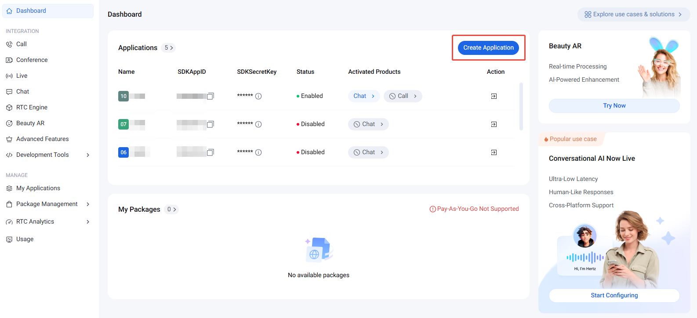The image size is (697, 318).
Task: Expand Development Tools submenu
Action: coord(88,155)
